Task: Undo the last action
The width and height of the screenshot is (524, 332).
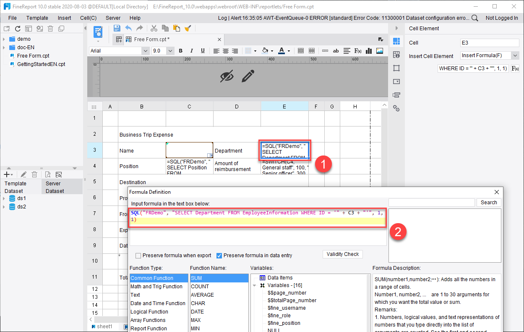Action: click(128, 28)
